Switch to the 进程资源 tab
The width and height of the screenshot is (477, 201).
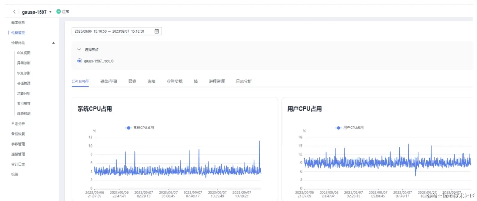[217, 81]
